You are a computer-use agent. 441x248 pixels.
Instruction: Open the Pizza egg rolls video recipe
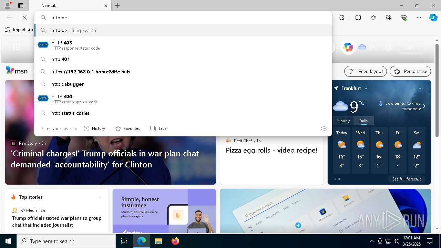271,150
